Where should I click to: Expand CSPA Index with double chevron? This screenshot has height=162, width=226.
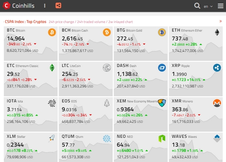click(220, 21)
